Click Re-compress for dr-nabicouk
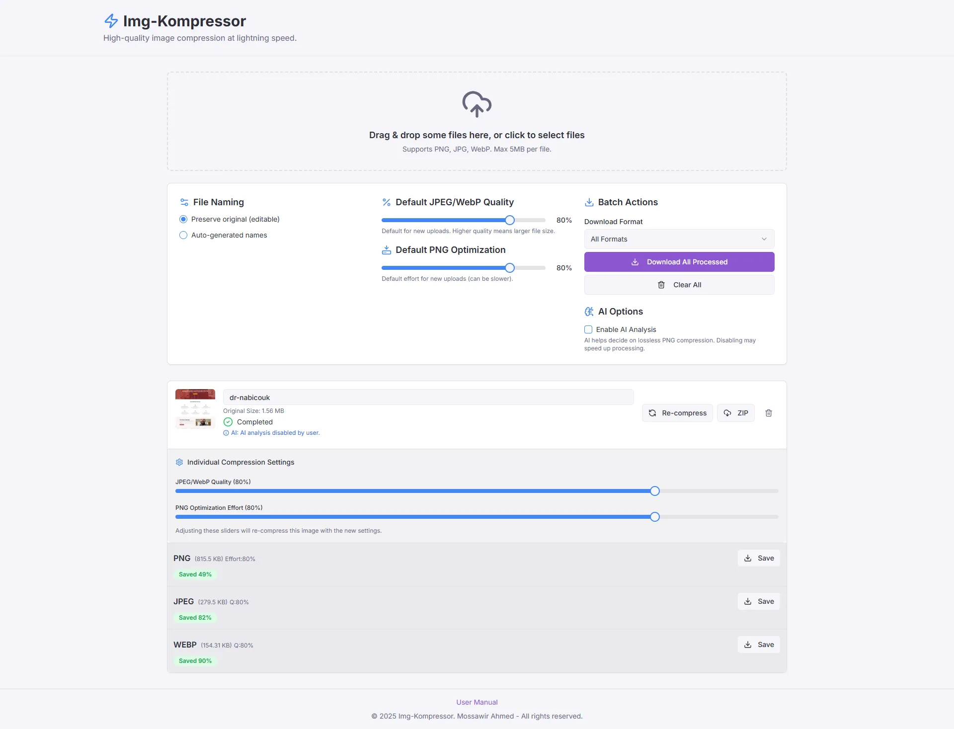The width and height of the screenshot is (954, 729). point(678,413)
